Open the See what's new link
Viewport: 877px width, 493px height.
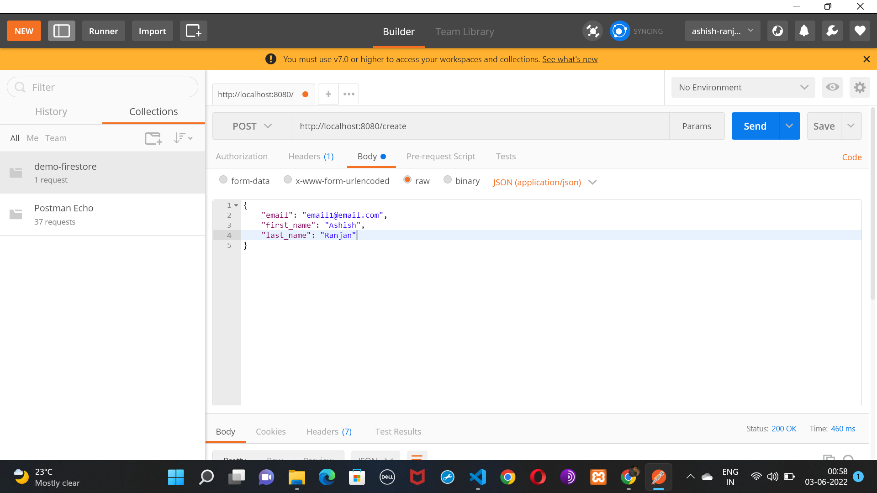[569, 59]
